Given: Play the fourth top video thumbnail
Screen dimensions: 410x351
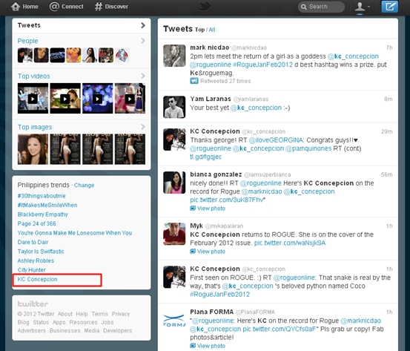Looking at the screenshot, I should point(130,99).
